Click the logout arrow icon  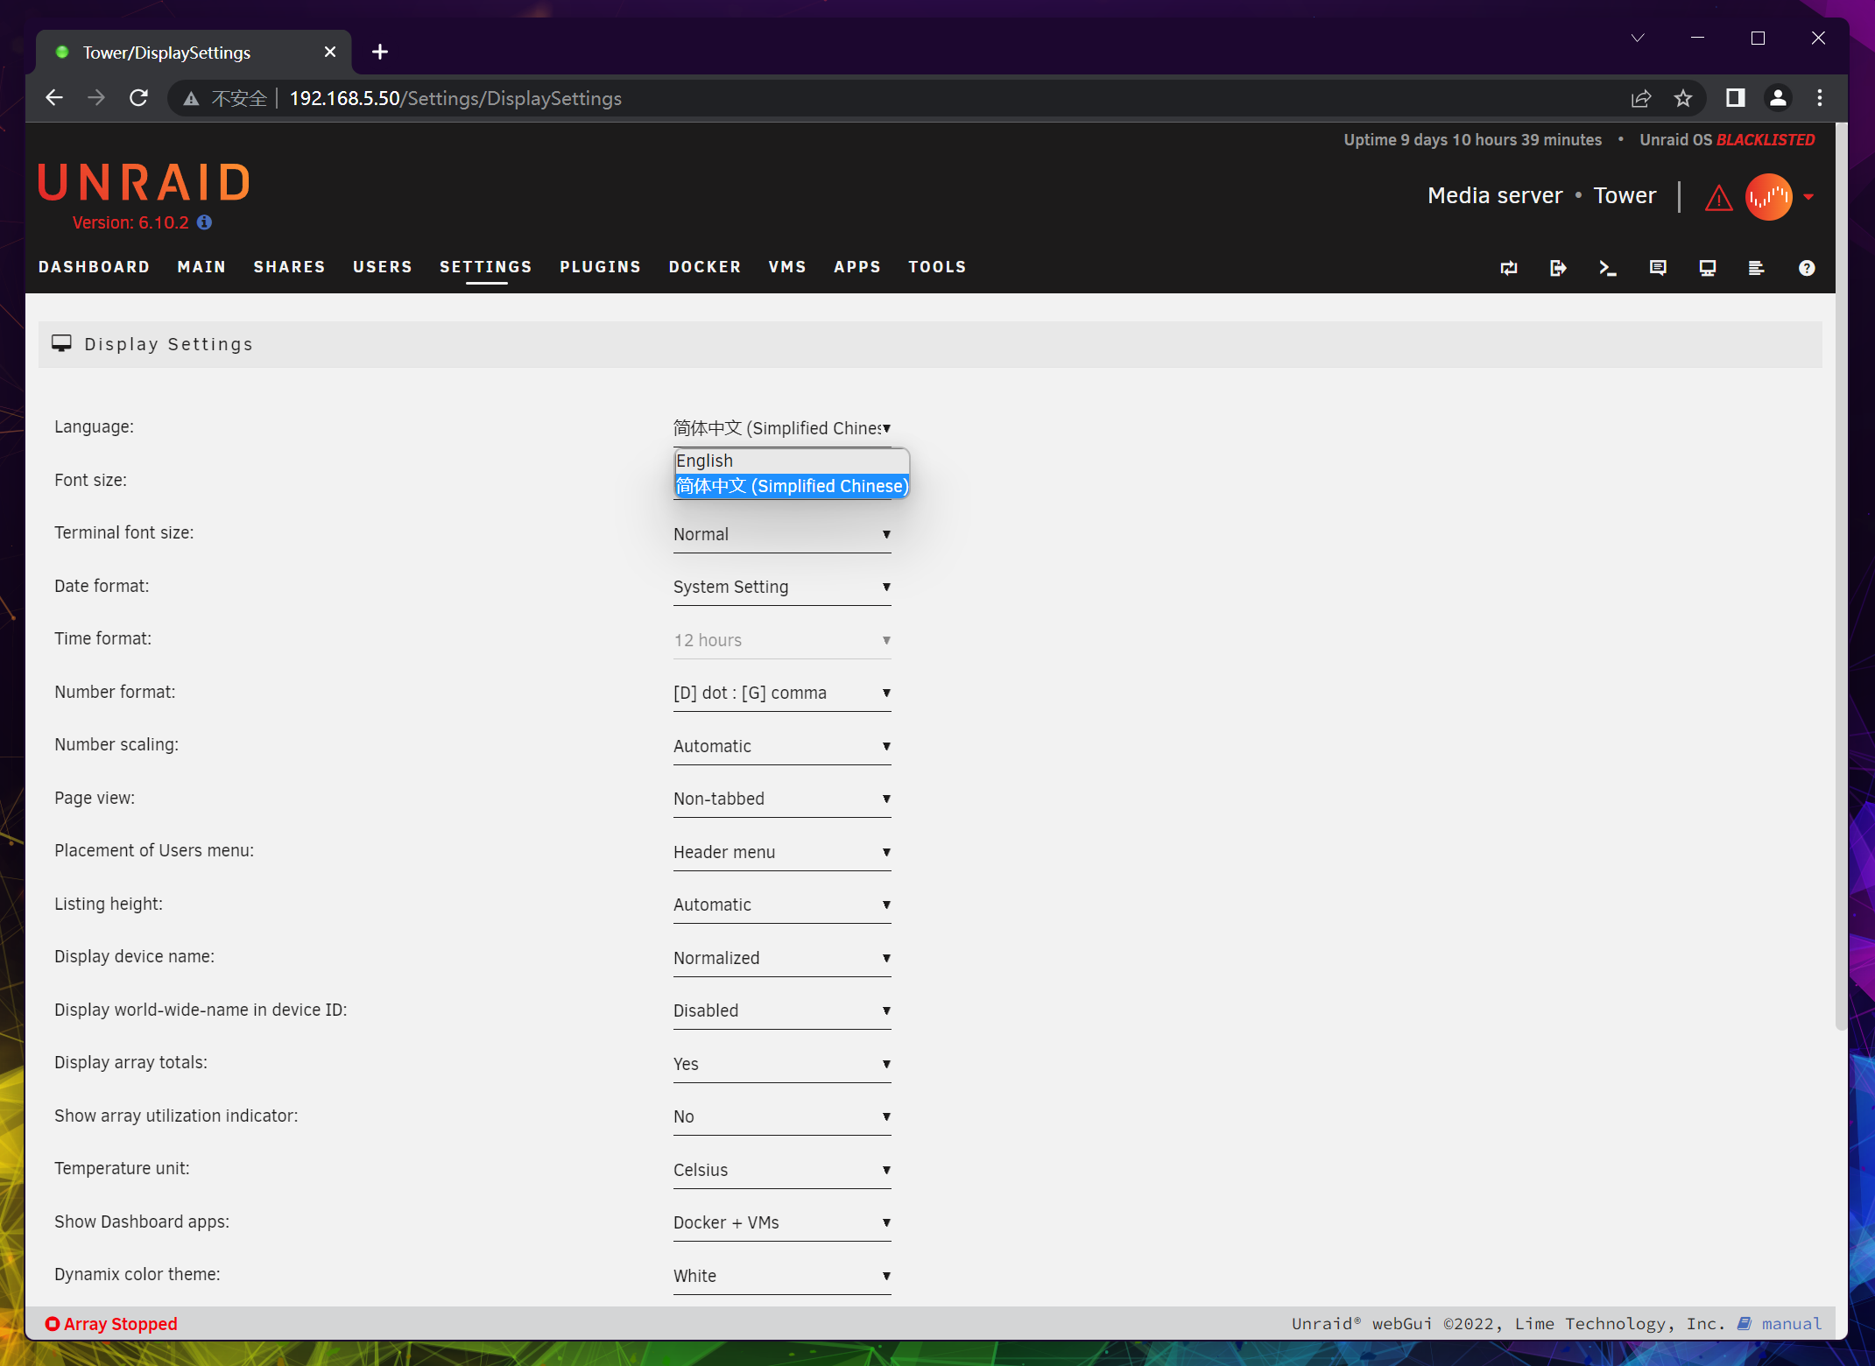(x=1557, y=268)
